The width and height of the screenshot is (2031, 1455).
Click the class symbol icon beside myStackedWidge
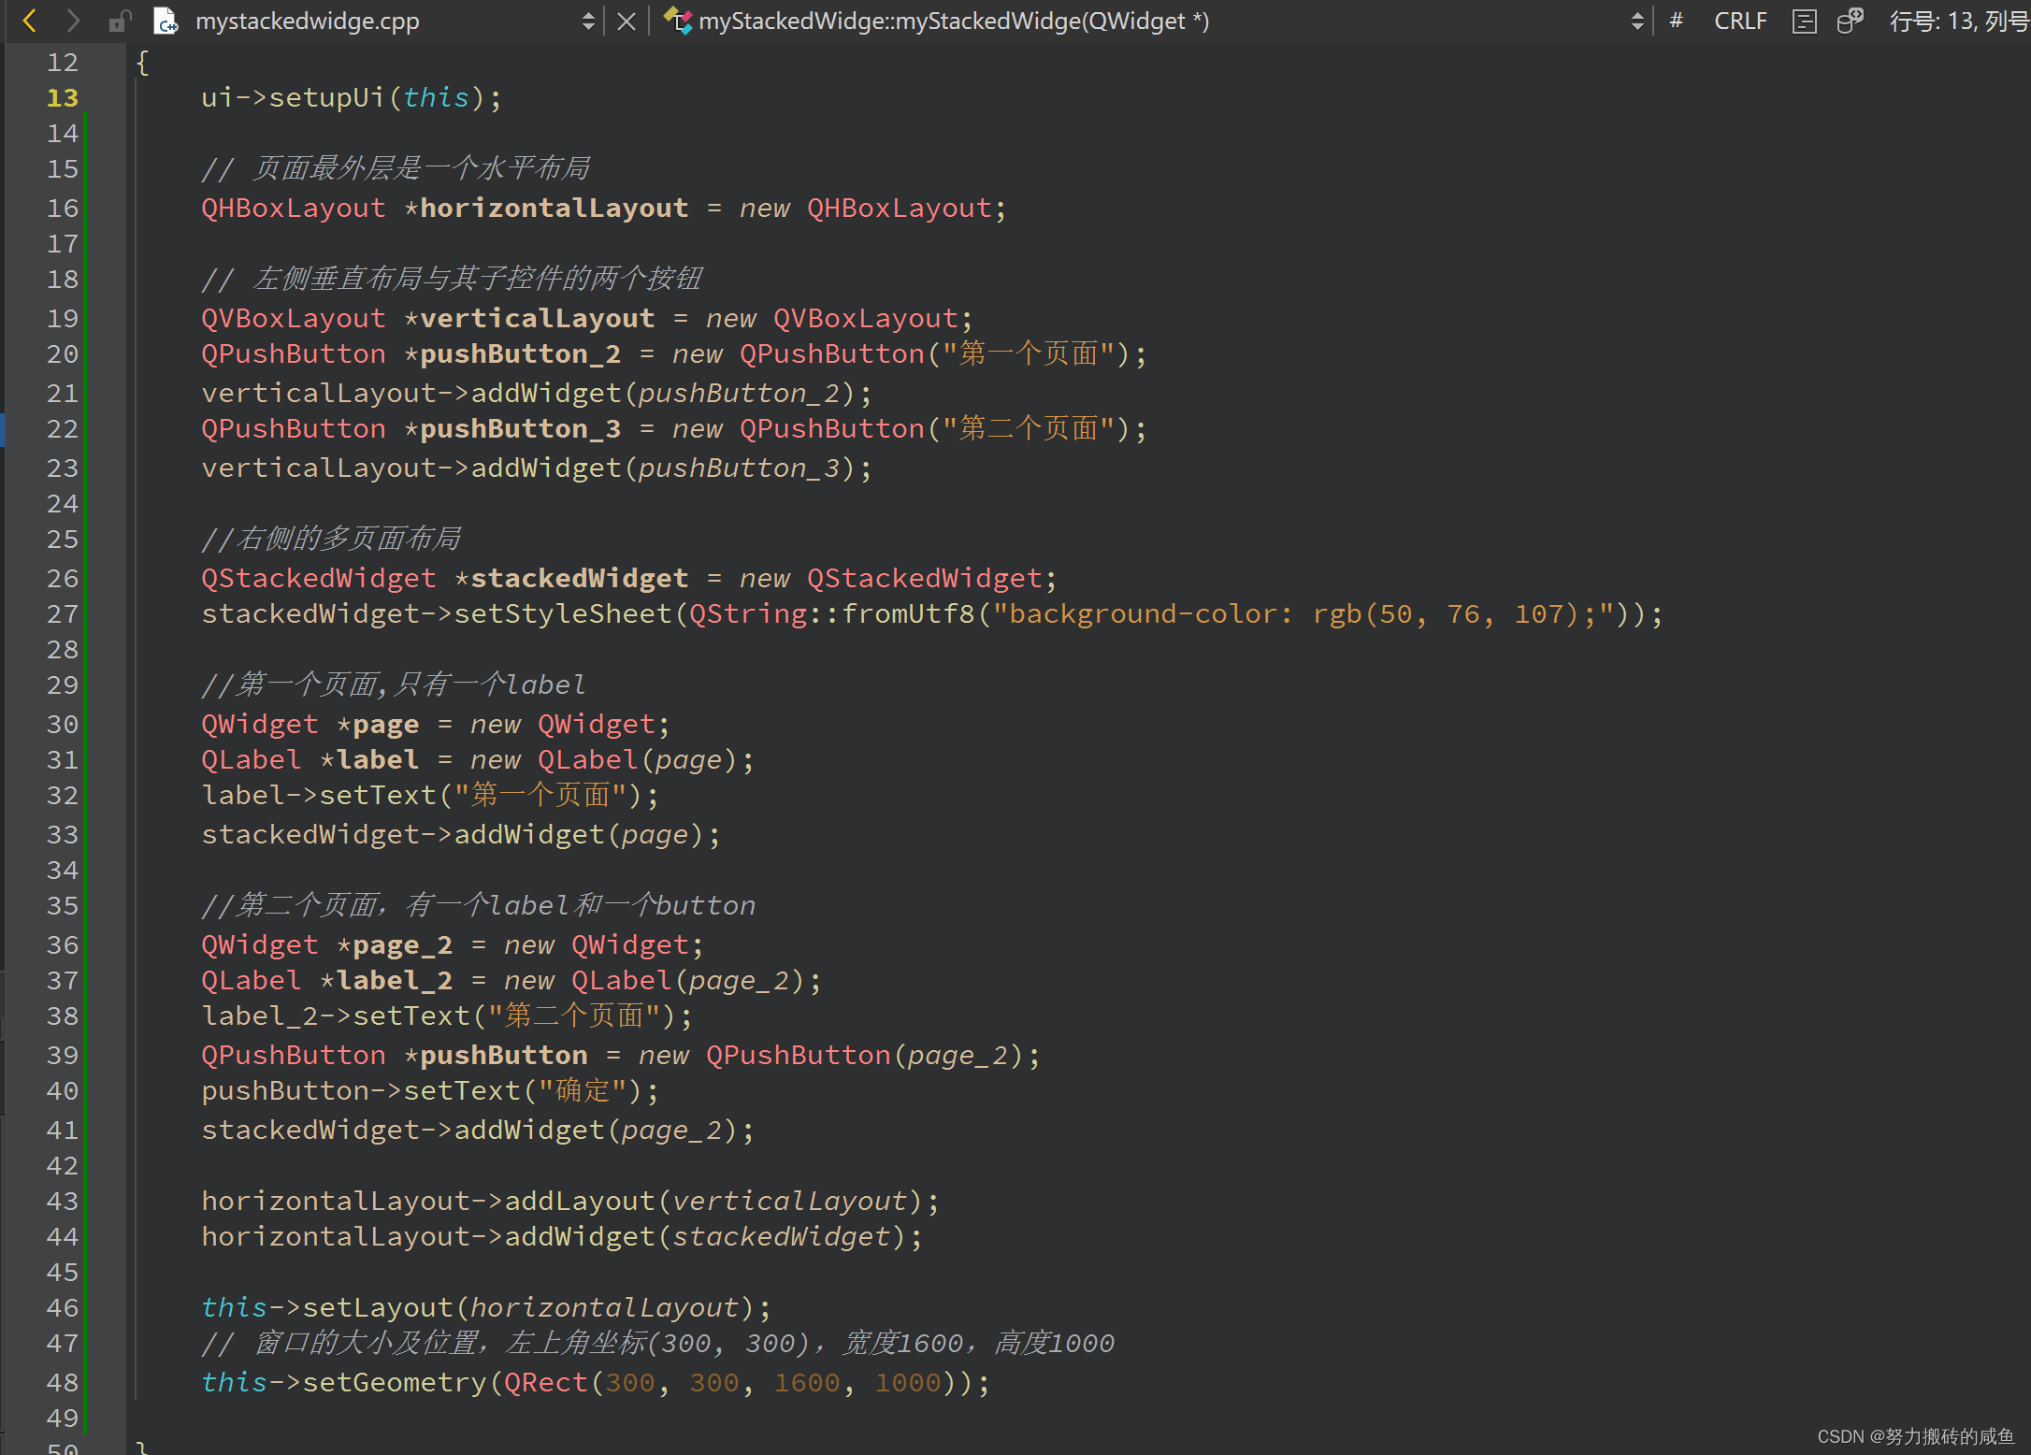point(677,21)
